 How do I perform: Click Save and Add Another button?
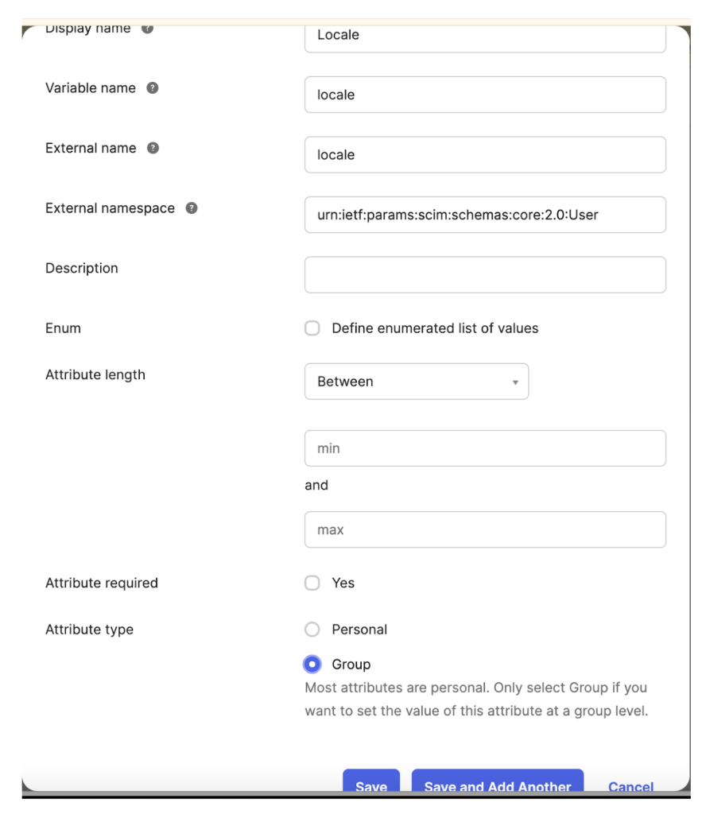pyautogui.click(x=498, y=782)
